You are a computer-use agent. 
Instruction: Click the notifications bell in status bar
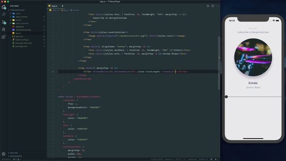coord(216,159)
